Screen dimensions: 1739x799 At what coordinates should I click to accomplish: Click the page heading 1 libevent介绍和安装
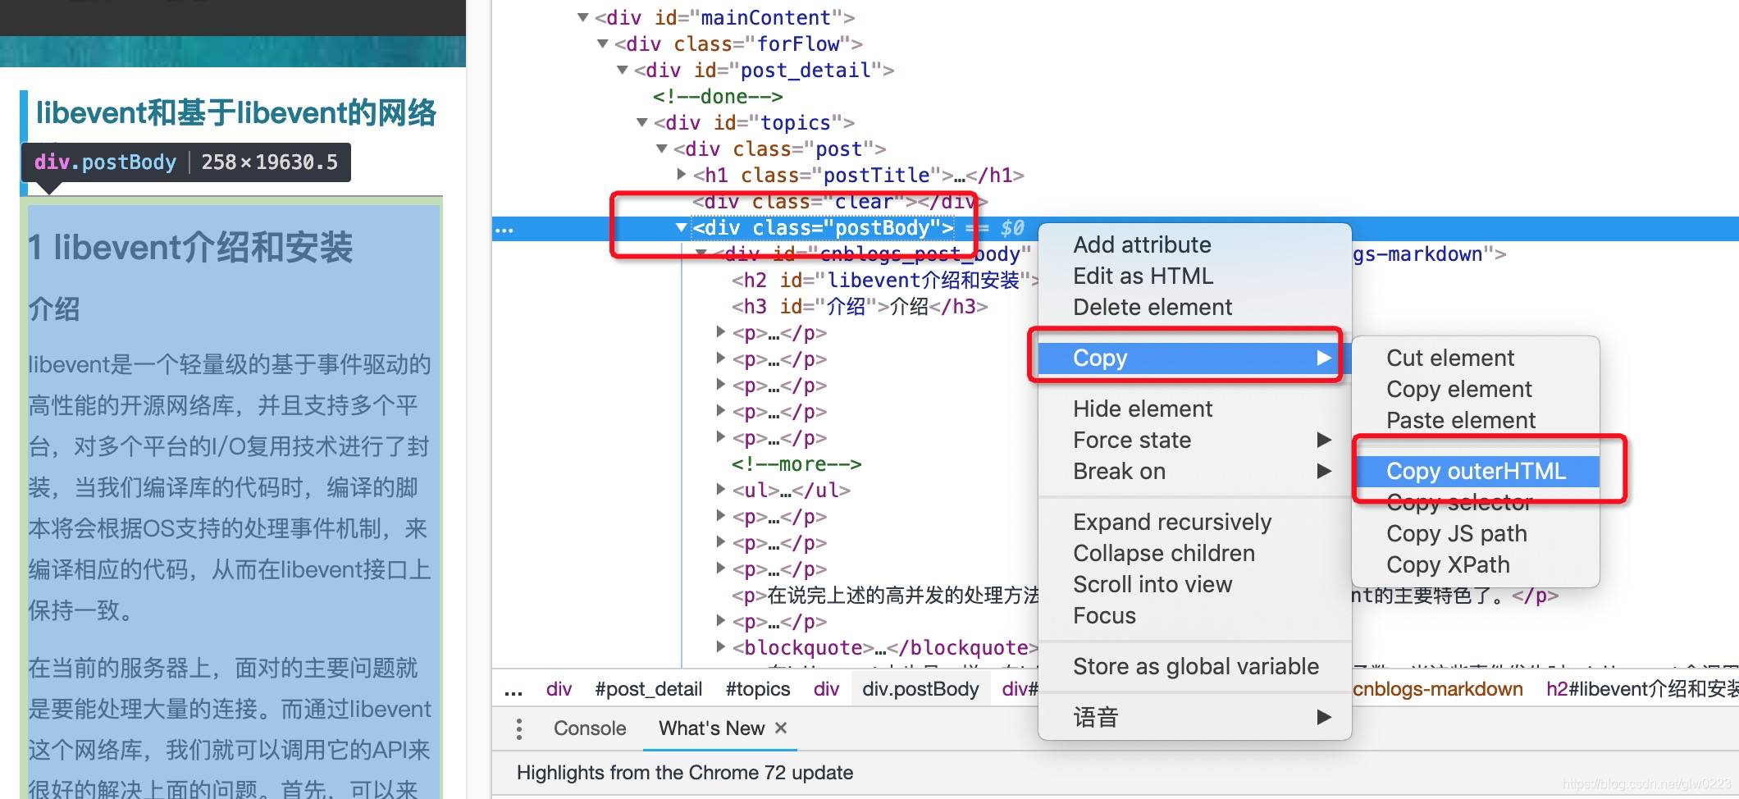coord(190,247)
